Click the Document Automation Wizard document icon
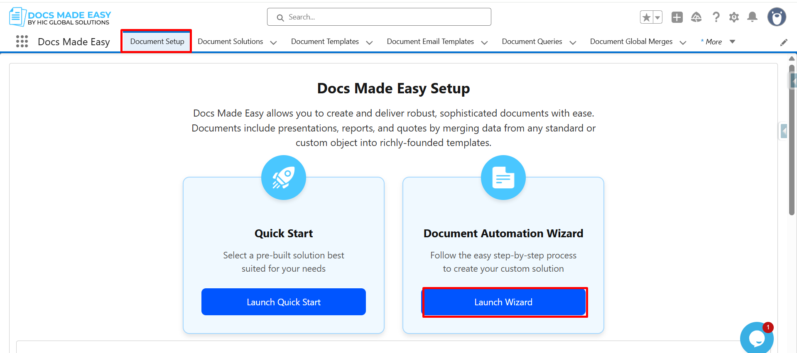 point(503,178)
